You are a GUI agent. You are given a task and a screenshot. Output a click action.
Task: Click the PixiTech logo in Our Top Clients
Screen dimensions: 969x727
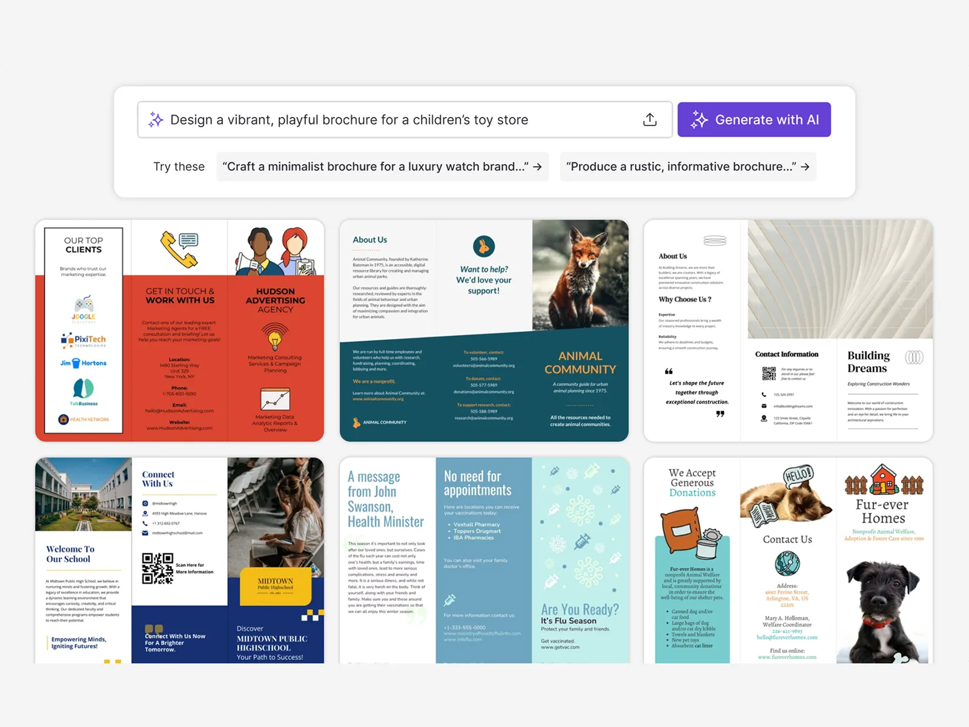(x=84, y=340)
